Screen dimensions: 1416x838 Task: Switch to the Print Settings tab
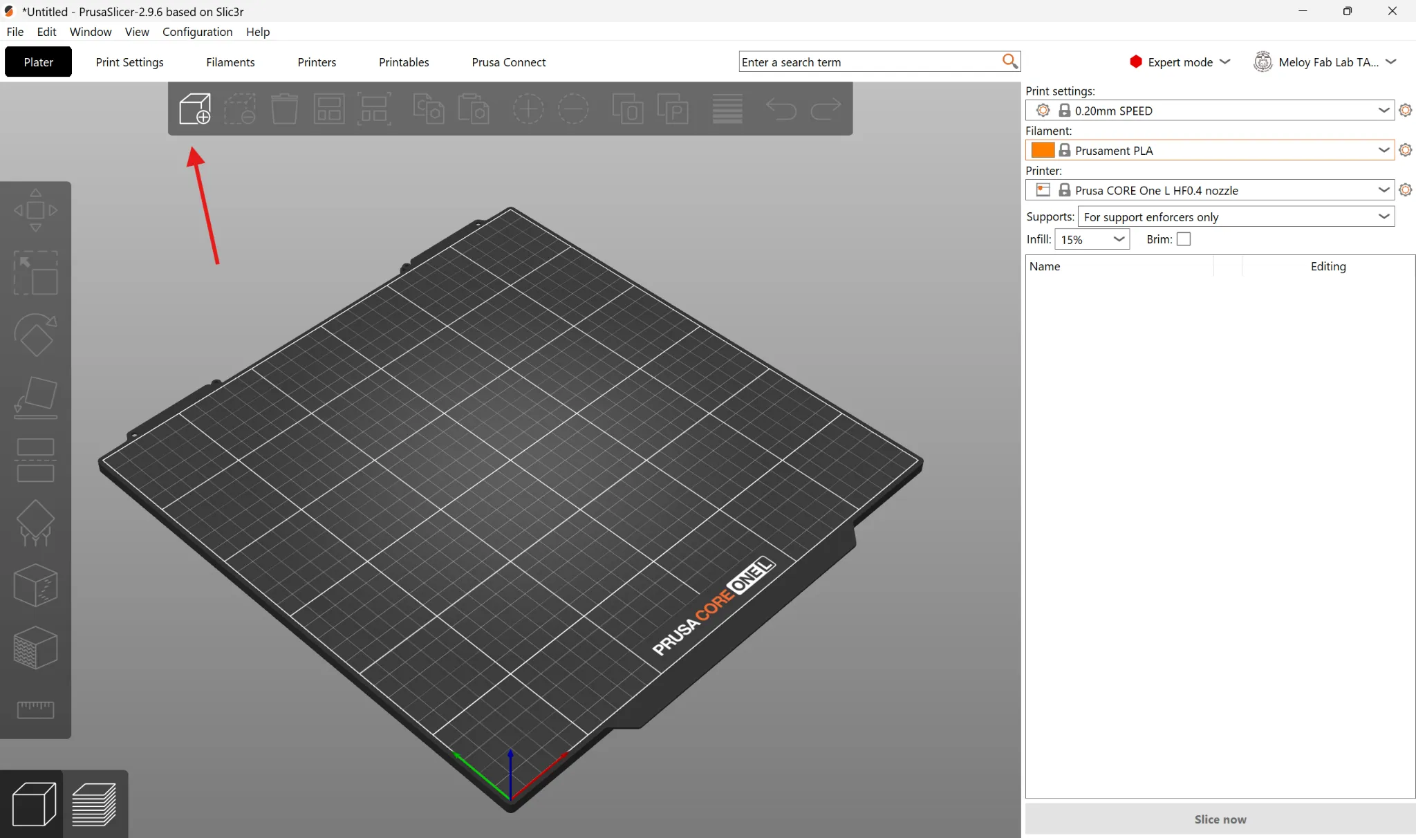click(x=130, y=62)
